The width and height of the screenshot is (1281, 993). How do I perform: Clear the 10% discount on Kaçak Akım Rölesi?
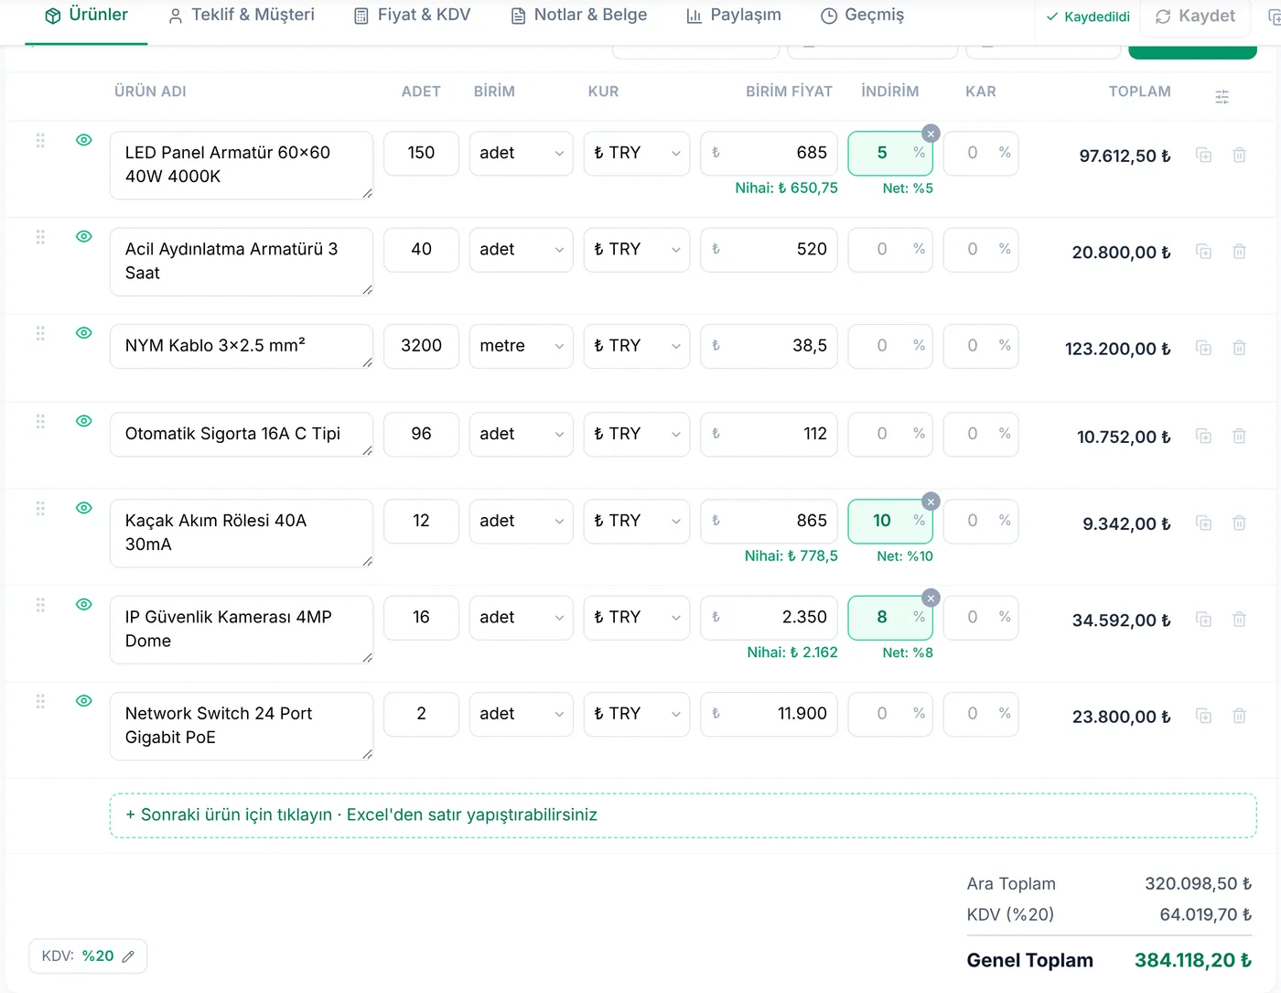(x=931, y=502)
